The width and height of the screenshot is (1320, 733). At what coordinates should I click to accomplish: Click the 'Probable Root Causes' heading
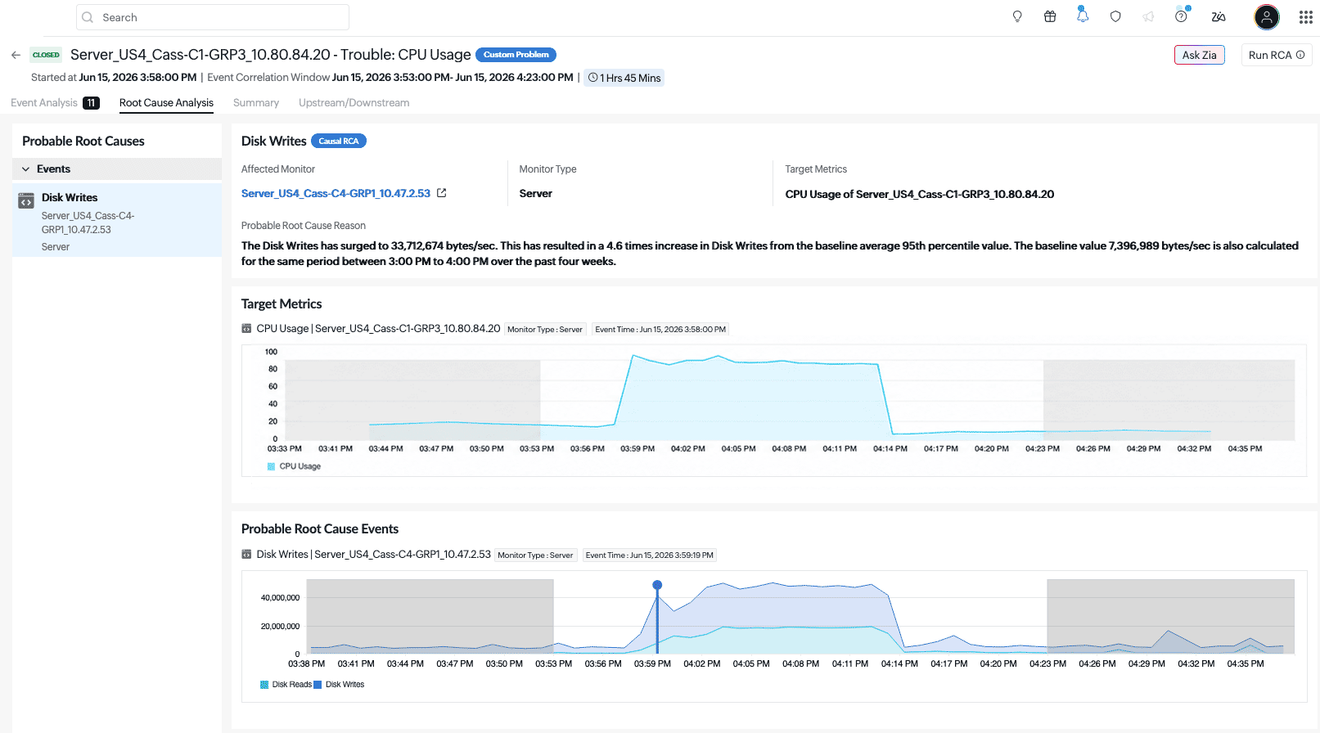pyautogui.click(x=83, y=141)
